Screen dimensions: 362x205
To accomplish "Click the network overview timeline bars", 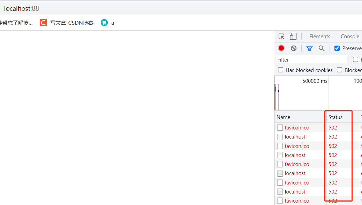I will pos(277,97).
